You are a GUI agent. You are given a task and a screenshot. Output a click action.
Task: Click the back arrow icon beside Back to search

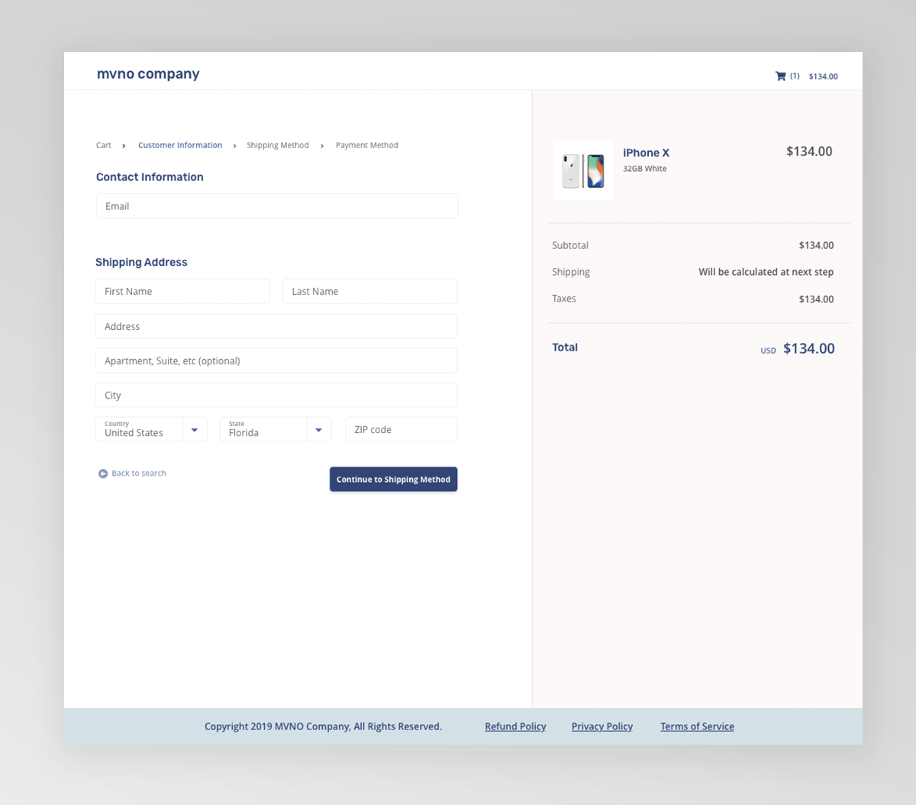point(102,473)
